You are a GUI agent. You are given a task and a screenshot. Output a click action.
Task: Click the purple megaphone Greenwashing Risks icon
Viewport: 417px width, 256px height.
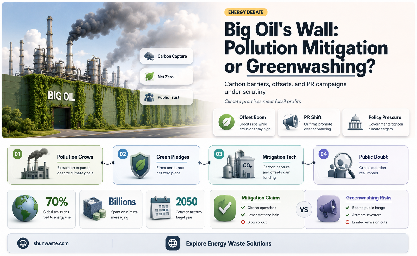pos(329,209)
